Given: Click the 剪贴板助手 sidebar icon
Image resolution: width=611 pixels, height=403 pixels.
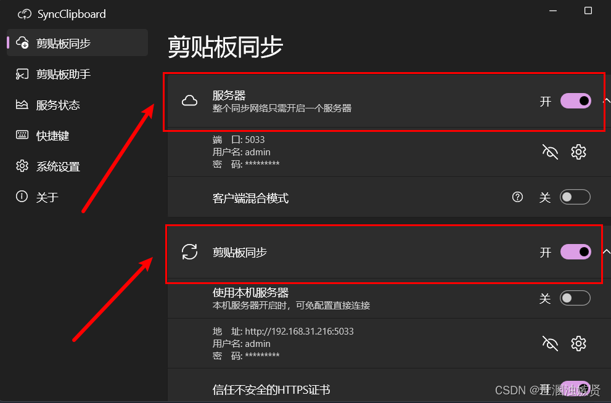Looking at the screenshot, I should coord(22,74).
